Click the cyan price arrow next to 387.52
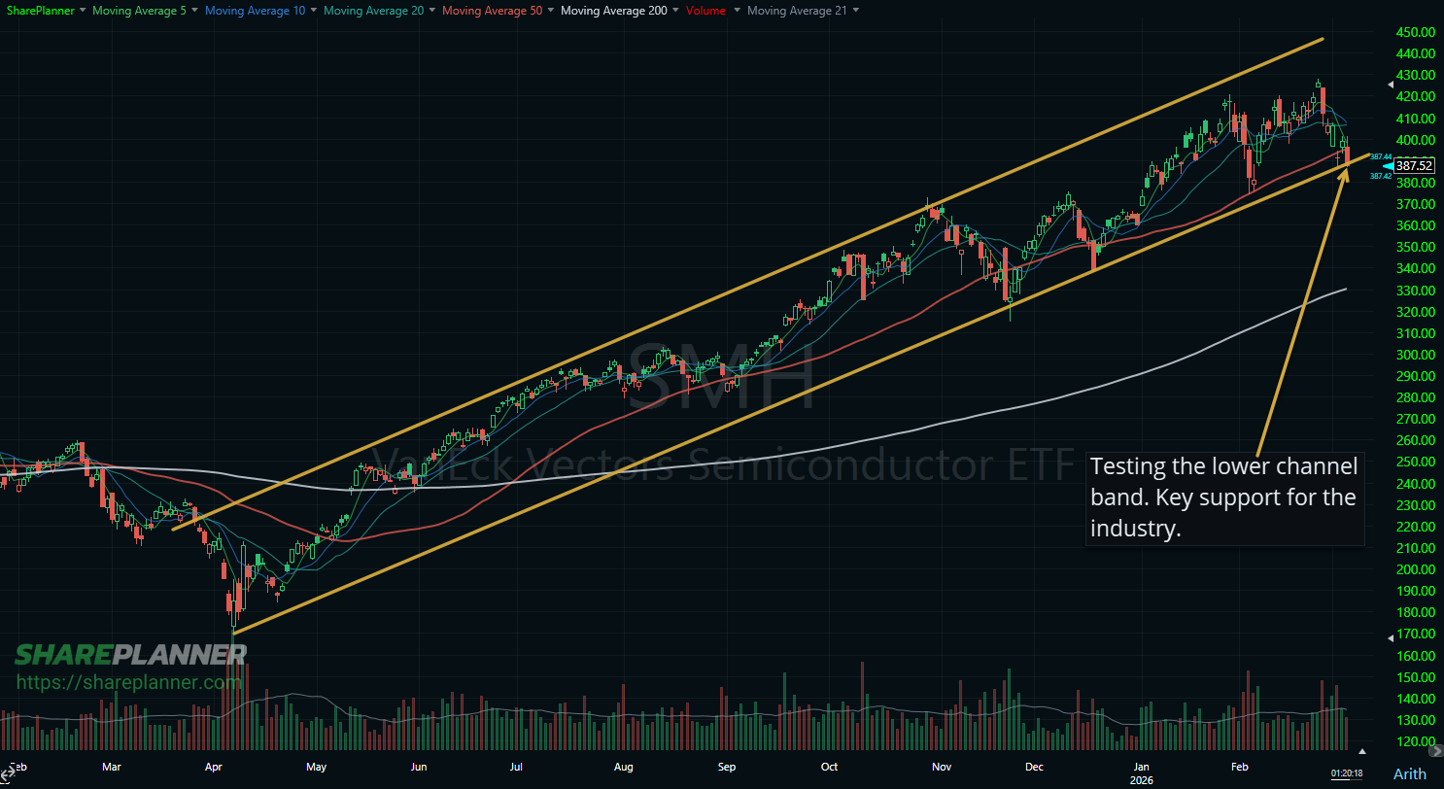The width and height of the screenshot is (1444, 789). coord(1387,166)
